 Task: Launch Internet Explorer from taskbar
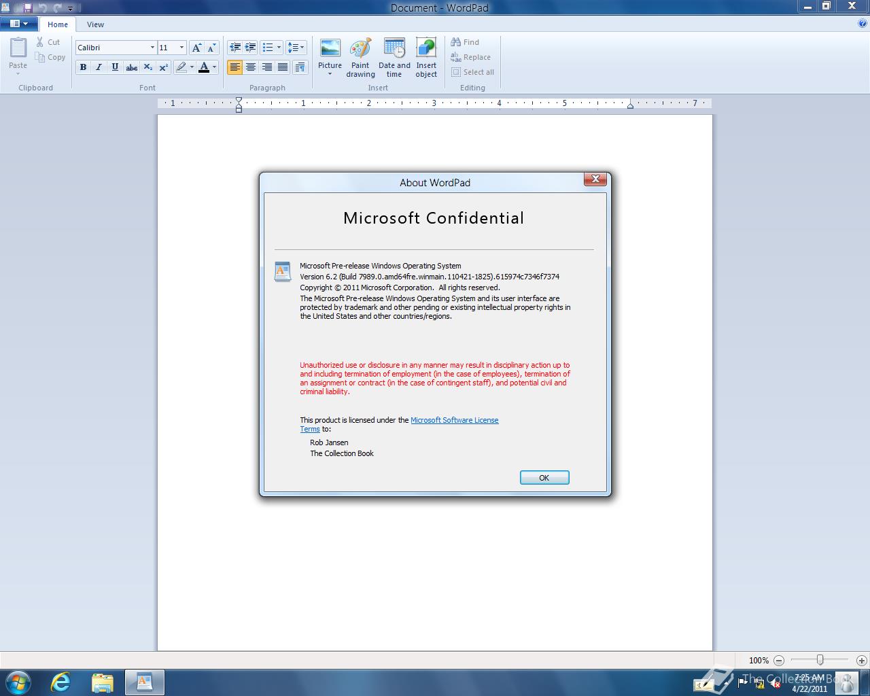[61, 682]
